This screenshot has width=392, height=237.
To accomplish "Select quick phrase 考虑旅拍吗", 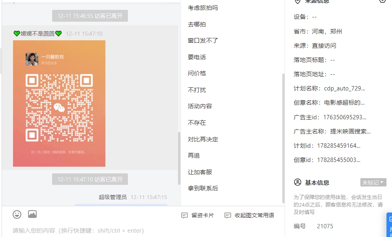I will 203,8.
